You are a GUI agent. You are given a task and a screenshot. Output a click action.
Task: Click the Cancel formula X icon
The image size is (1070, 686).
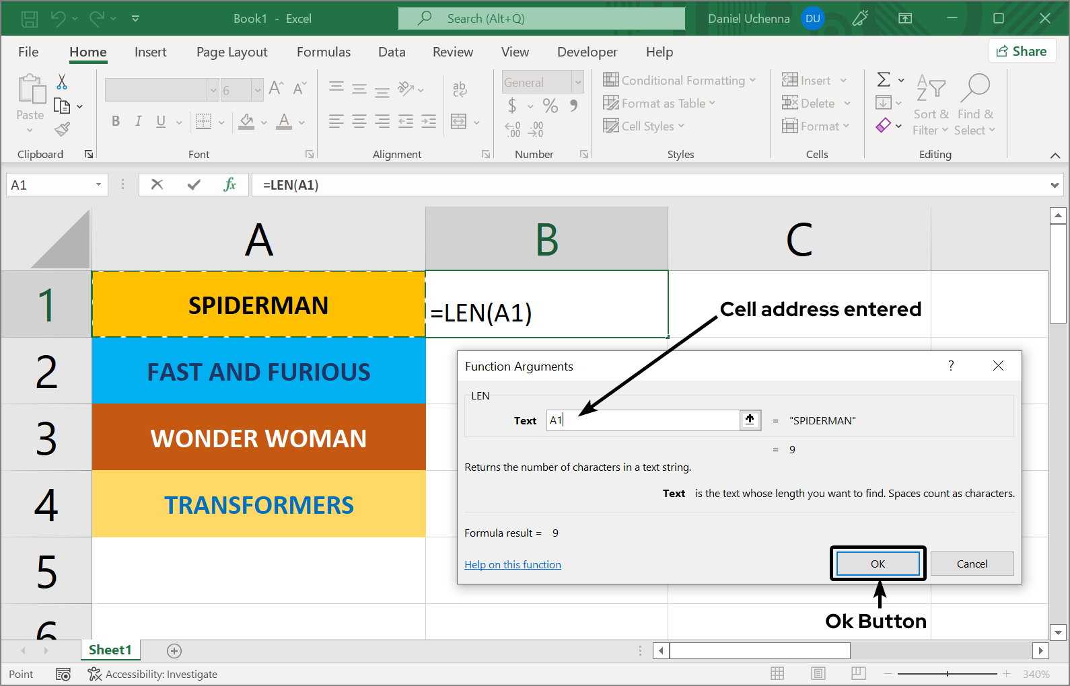157,185
